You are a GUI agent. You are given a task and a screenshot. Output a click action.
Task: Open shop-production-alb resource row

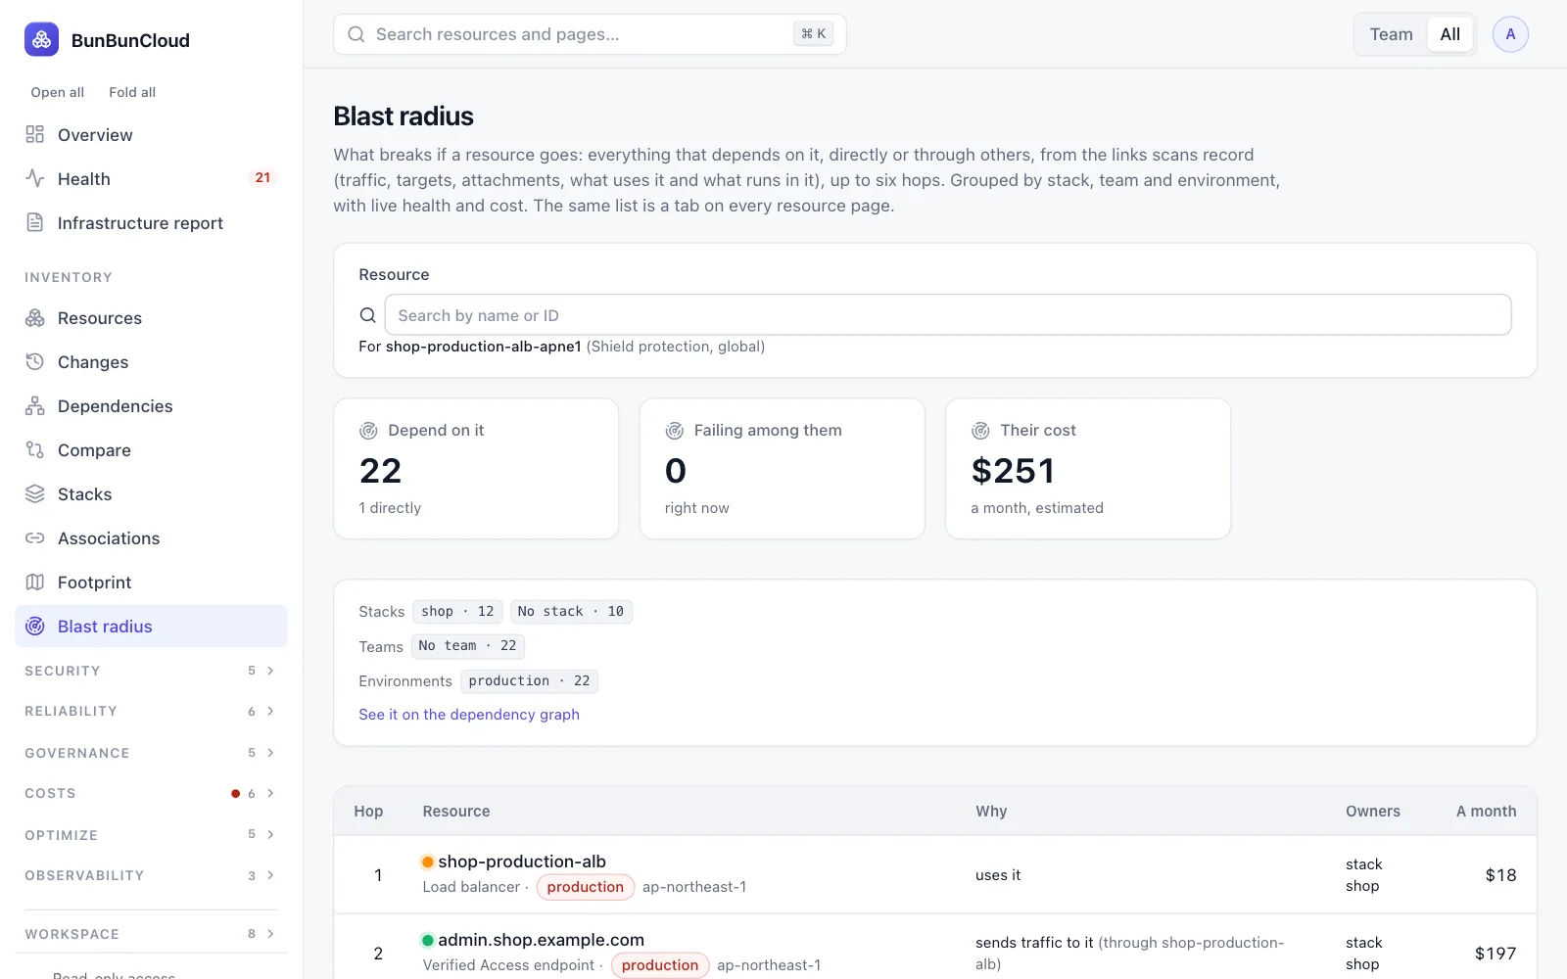coord(934,874)
